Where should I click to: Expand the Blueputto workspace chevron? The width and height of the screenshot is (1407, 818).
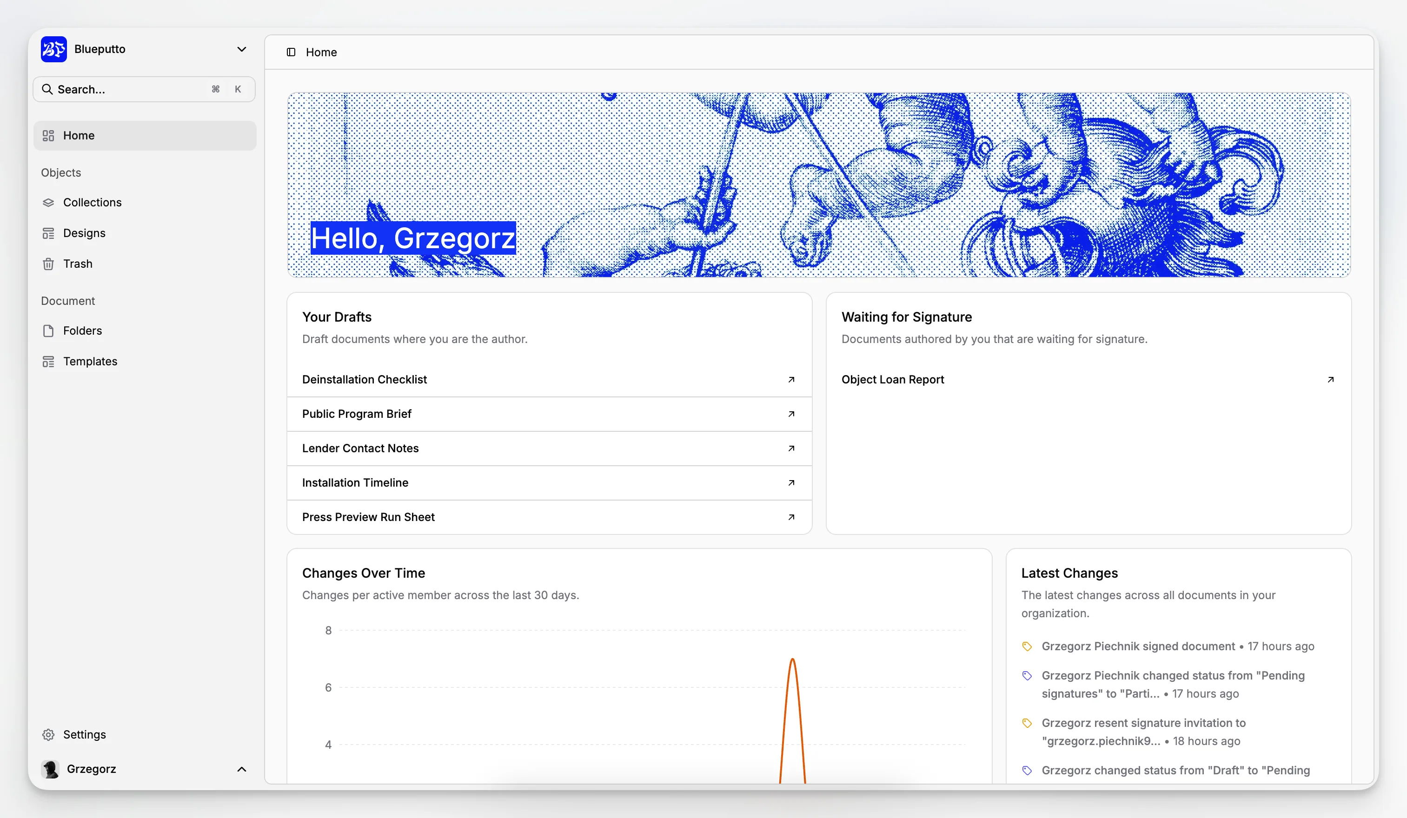click(x=241, y=49)
